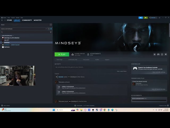Open the Friends menu

coord(13,18)
